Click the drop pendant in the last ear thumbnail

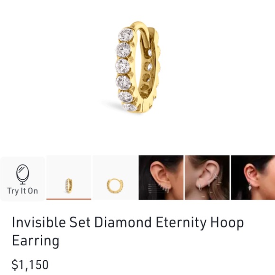pos(249,186)
